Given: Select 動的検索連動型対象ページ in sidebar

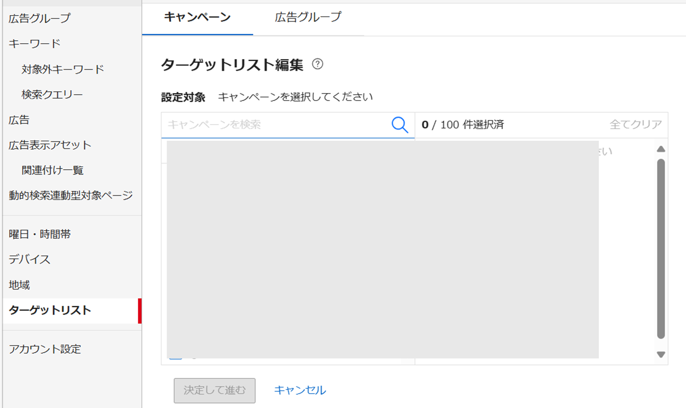Looking at the screenshot, I should coord(71,196).
